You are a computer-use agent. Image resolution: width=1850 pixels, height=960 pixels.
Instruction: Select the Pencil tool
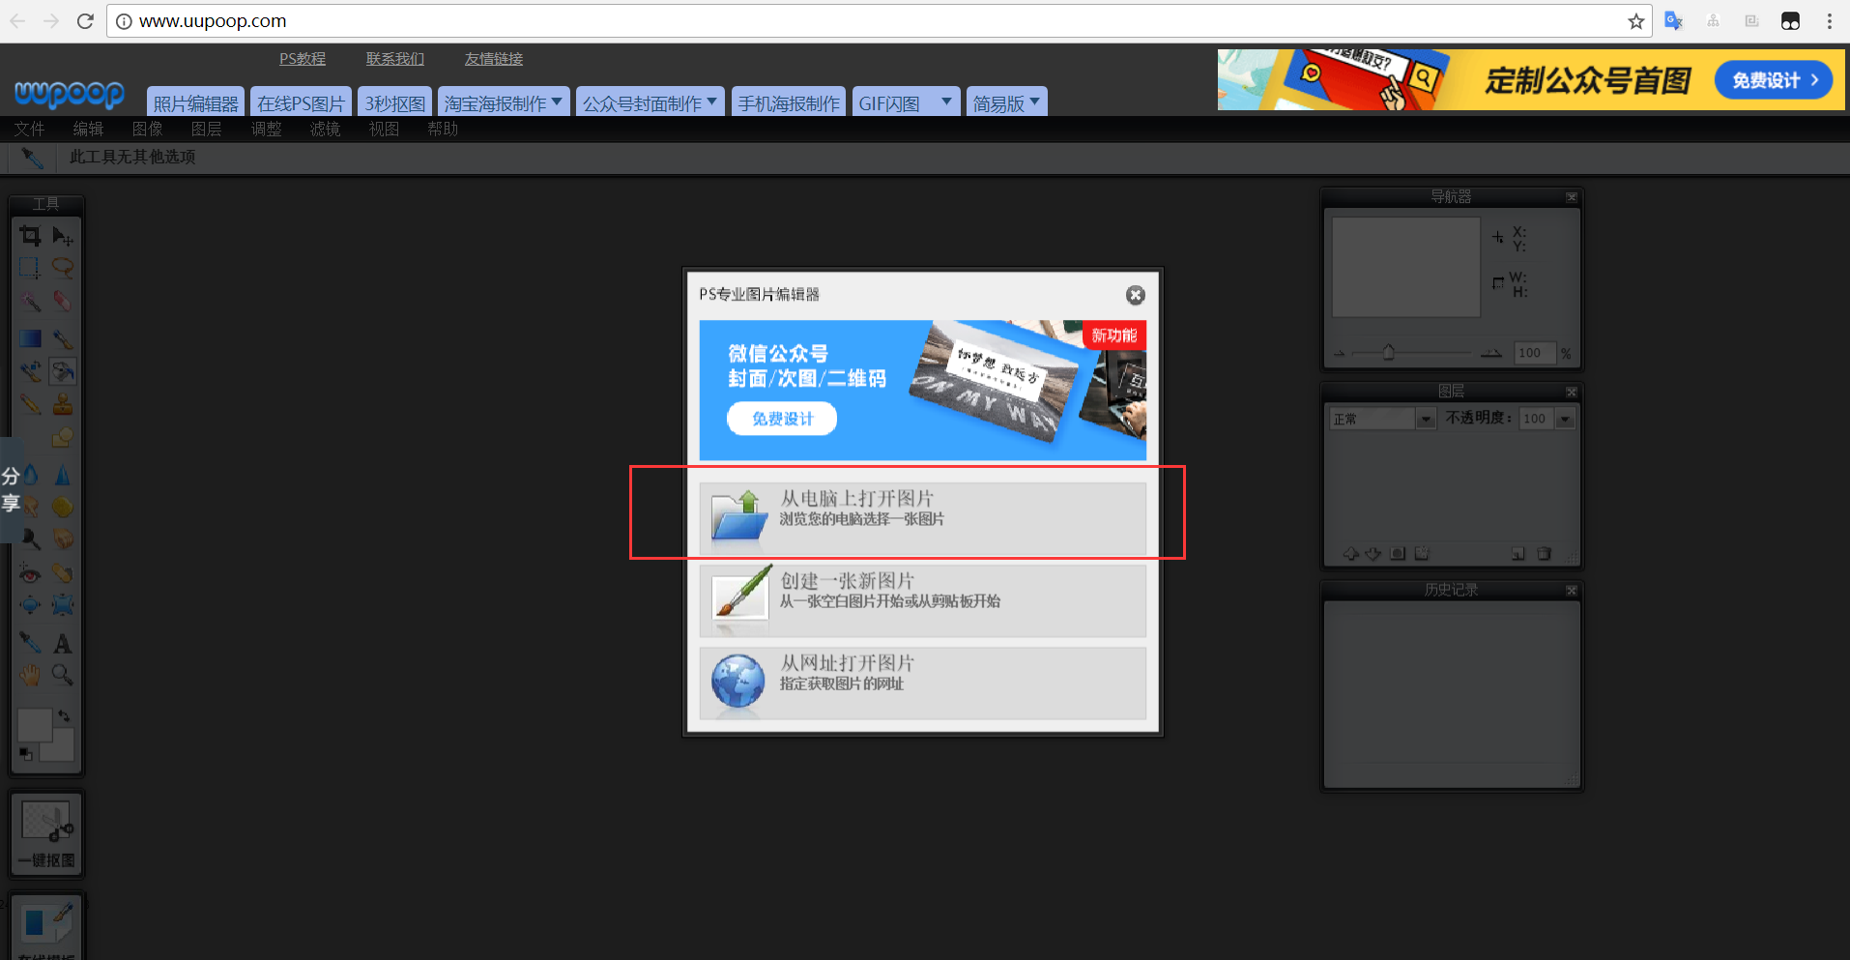[x=30, y=404]
